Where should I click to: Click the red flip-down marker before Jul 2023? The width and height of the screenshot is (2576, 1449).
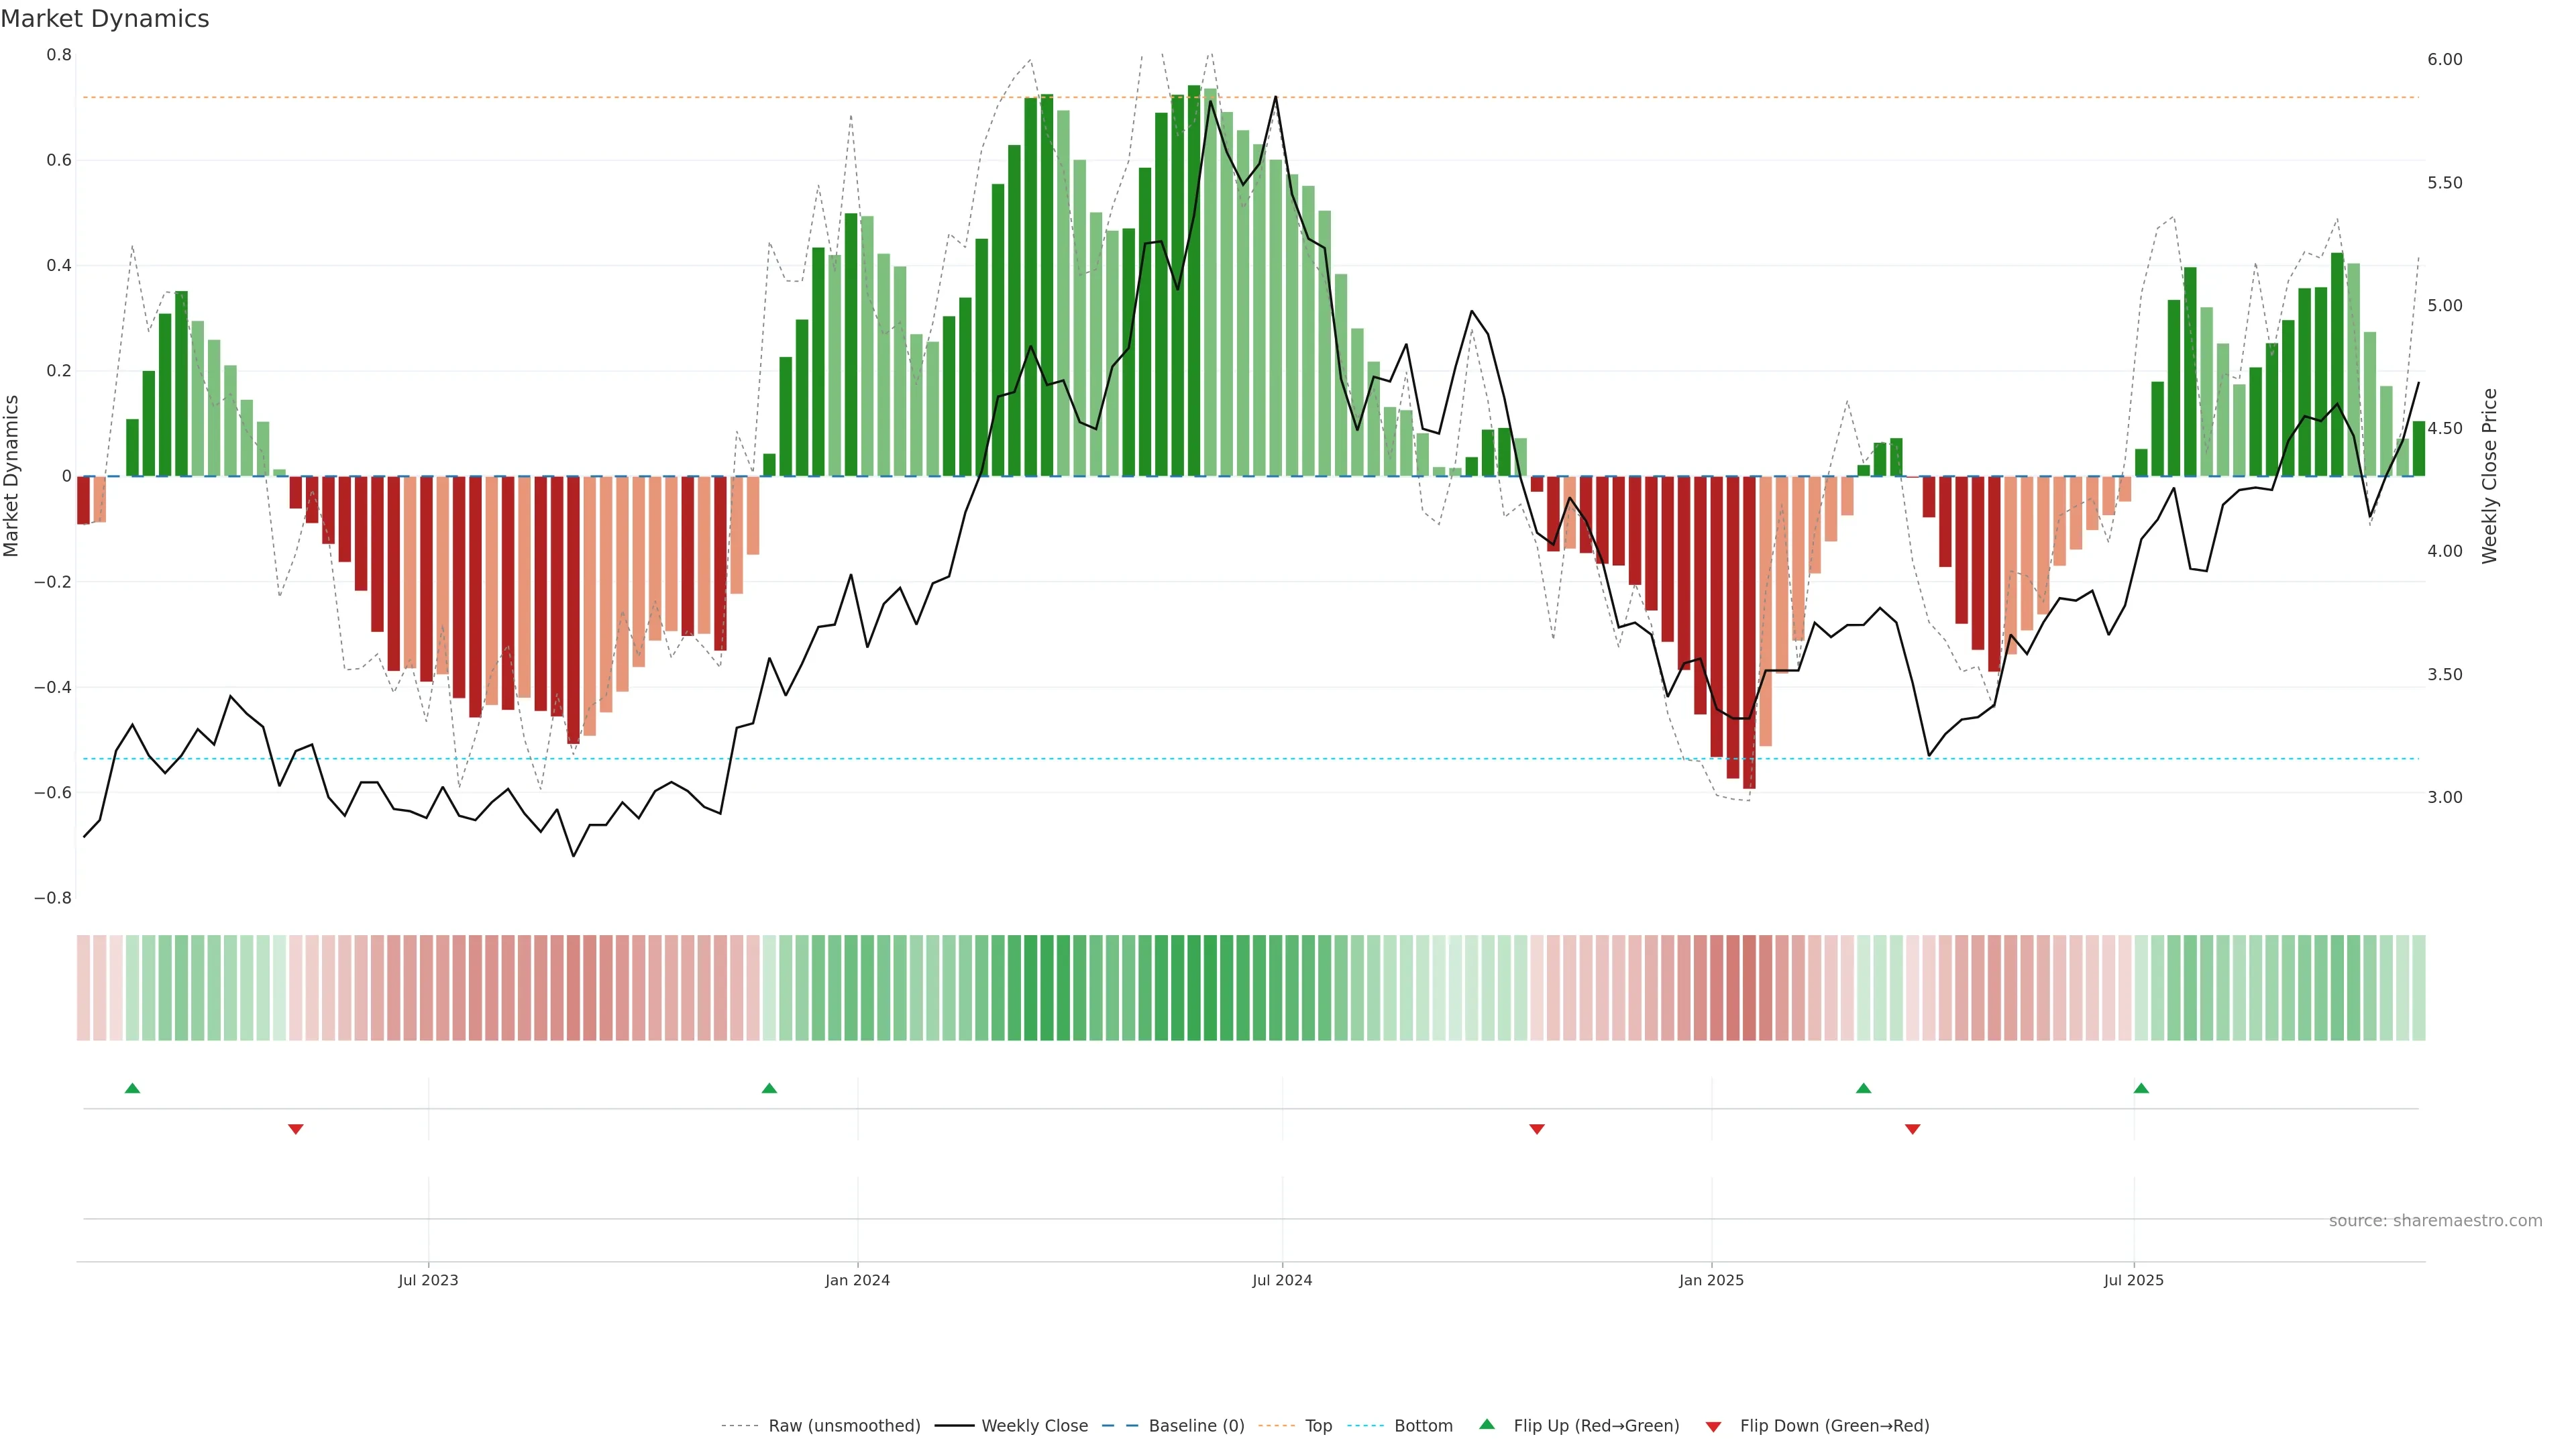pyautogui.click(x=295, y=1129)
